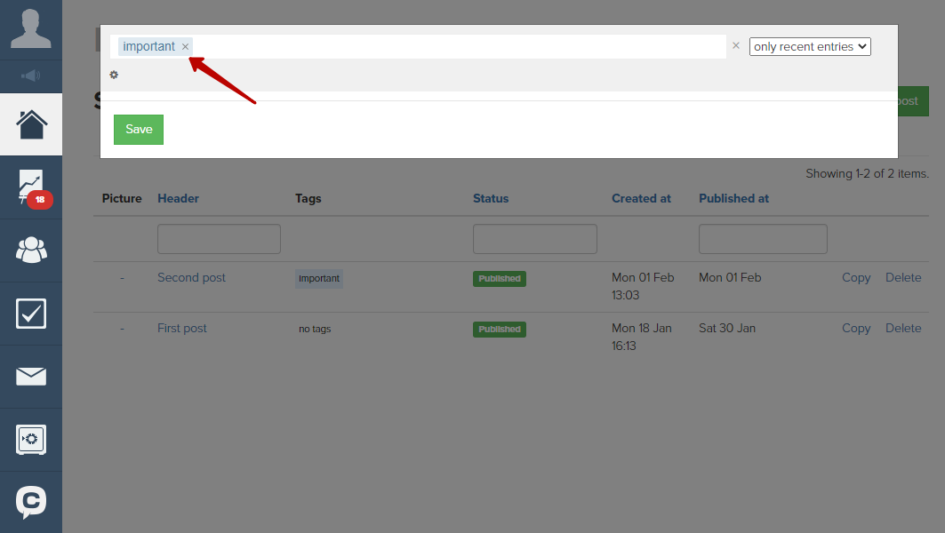Click Copy for the First post row

click(855, 328)
